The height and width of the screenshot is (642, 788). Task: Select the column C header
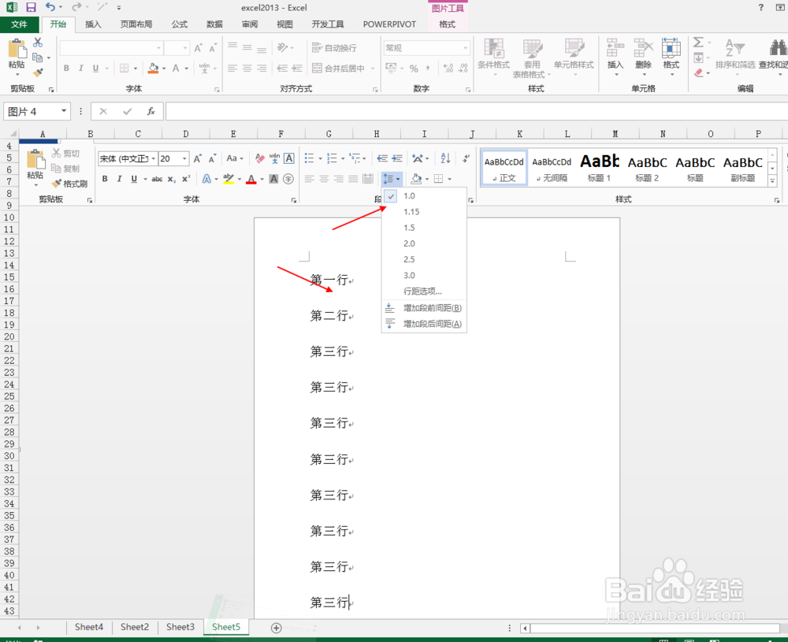pyautogui.click(x=138, y=134)
